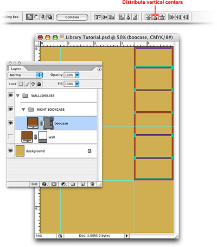Select the boocase layer name
Viewport: 217px width, 247px height.
point(61,123)
